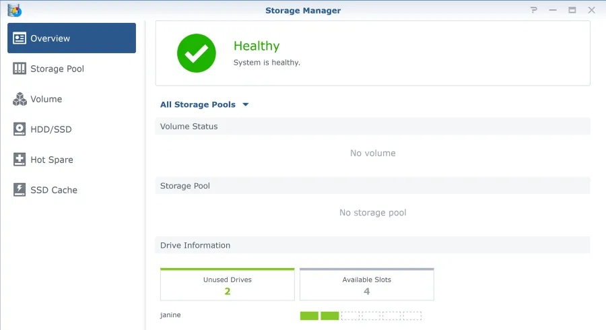Click the Overview icon in sidebar

click(20, 38)
